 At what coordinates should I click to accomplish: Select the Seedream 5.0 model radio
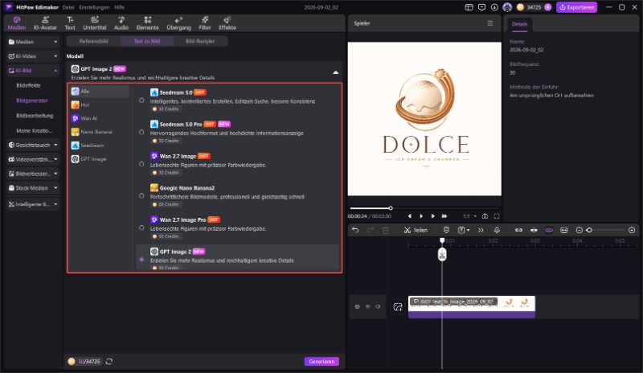click(141, 100)
